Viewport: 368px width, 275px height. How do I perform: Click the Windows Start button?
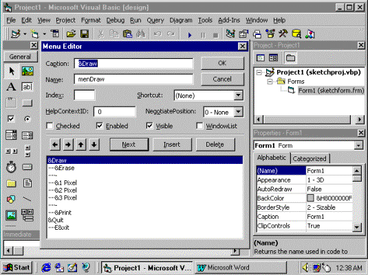(17, 267)
